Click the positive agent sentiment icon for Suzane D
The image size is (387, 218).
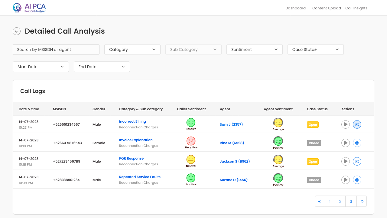click(x=278, y=178)
